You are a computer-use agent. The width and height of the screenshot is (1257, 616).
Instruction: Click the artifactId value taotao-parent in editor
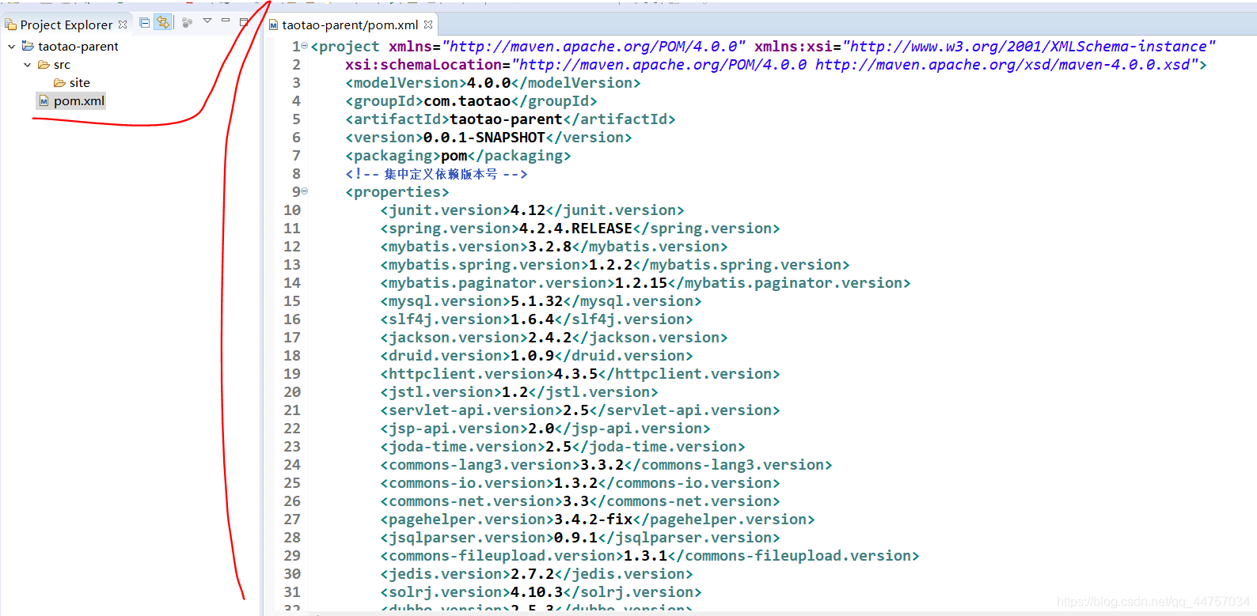tap(506, 119)
